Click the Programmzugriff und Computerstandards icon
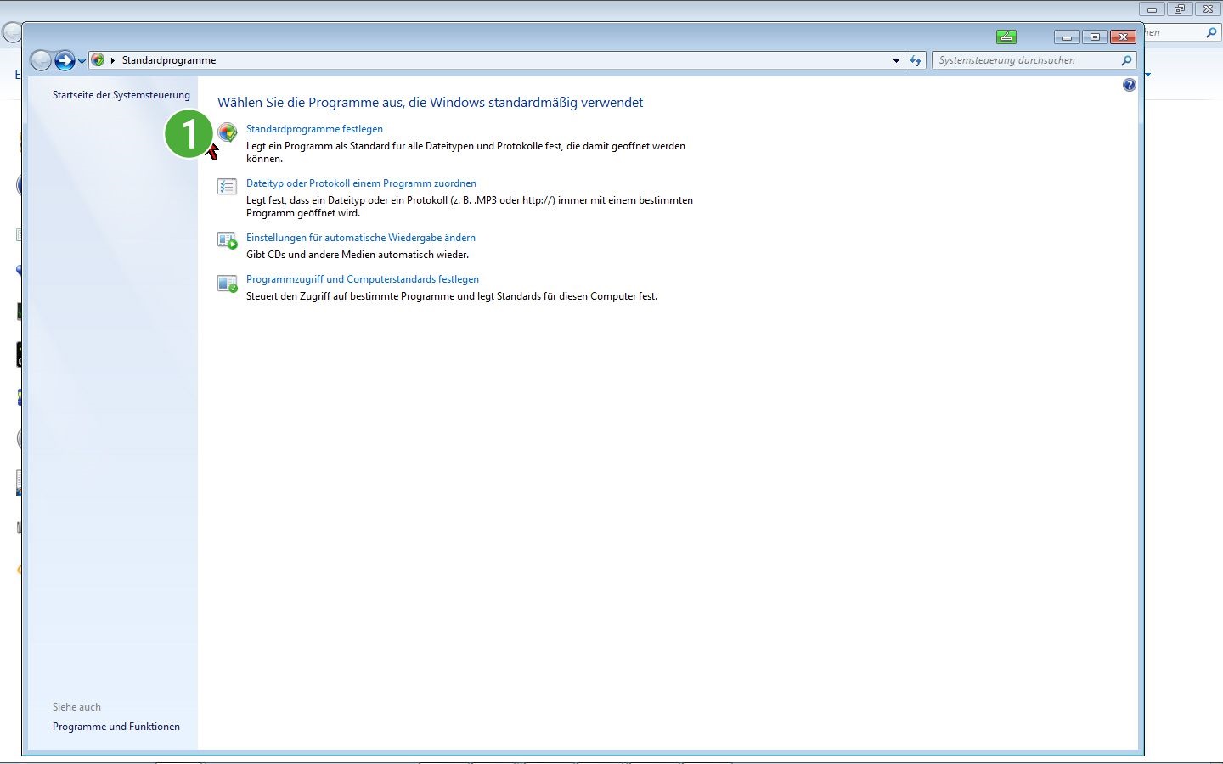The width and height of the screenshot is (1223, 764). (x=227, y=283)
